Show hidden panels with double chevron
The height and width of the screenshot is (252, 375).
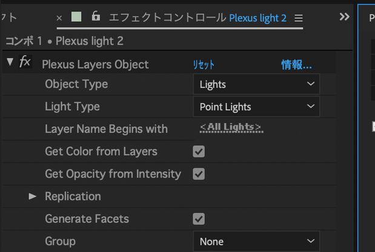click(344, 17)
